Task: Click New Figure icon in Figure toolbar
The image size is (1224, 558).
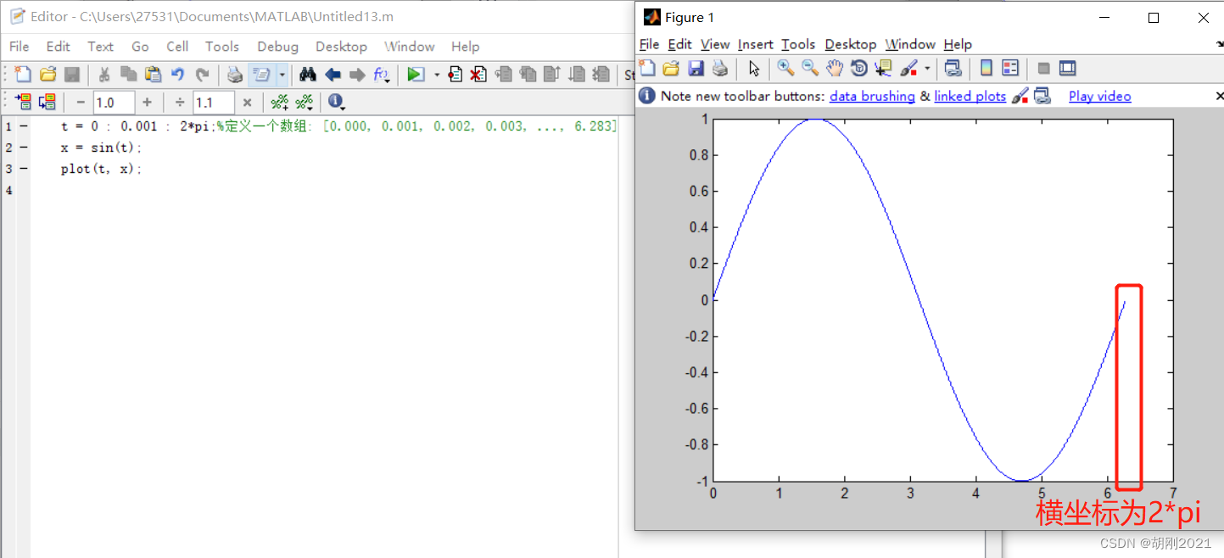Action: pyautogui.click(x=647, y=69)
